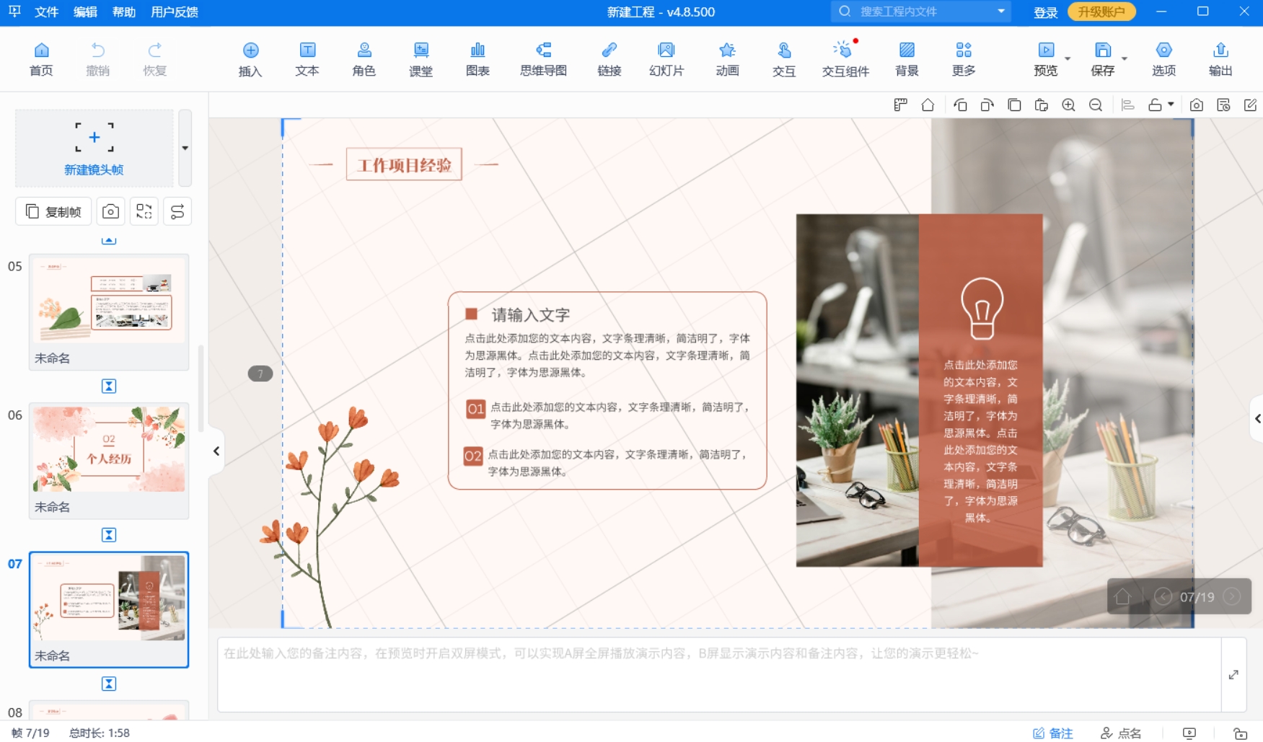Click the align objects icon
This screenshot has height=742, width=1263.
coord(1128,105)
